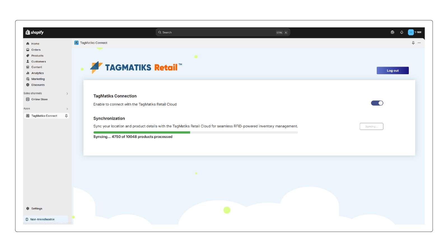Open the Home icon in sidebar
The width and height of the screenshot is (448, 252).
point(28,44)
